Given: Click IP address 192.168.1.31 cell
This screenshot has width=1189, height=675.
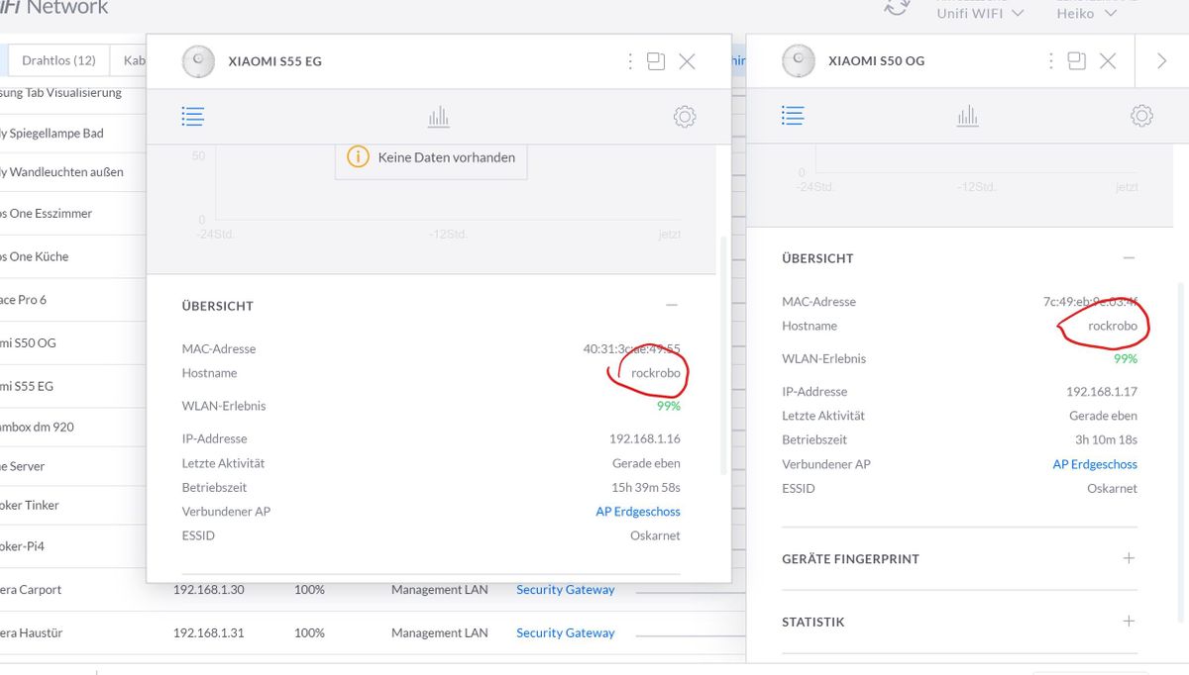Looking at the screenshot, I should tap(208, 633).
